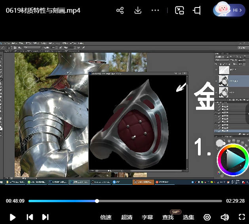Open the 超清 video quality menu
Viewport: 249px width, 224px height.
click(x=127, y=217)
